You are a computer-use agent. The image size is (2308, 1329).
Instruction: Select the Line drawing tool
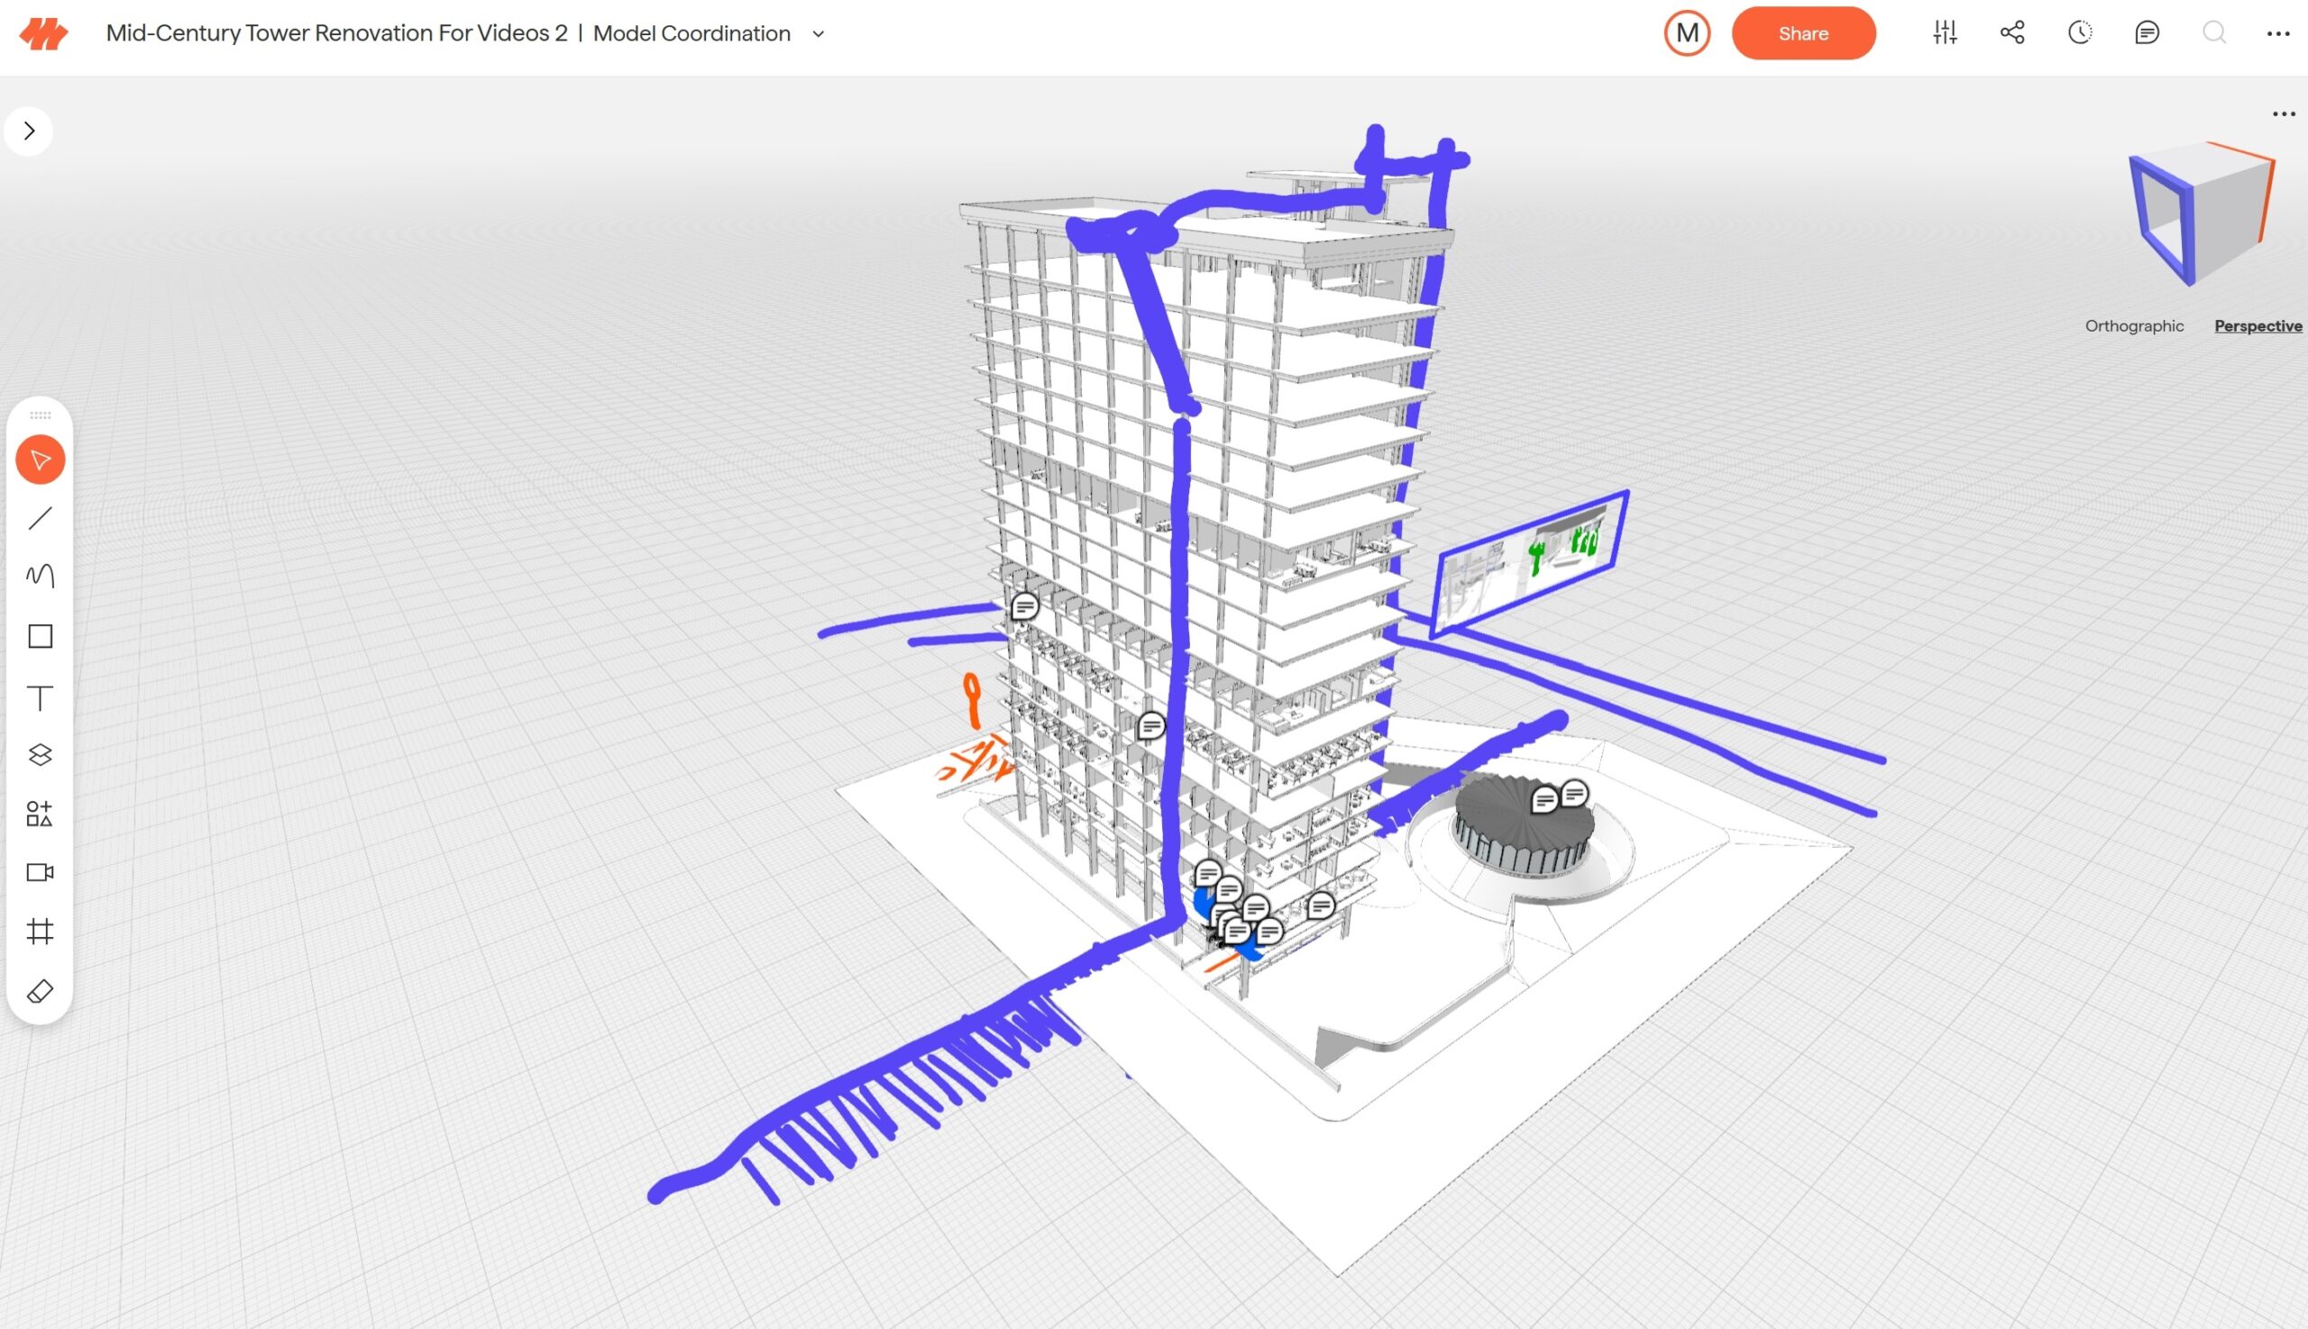[41, 518]
